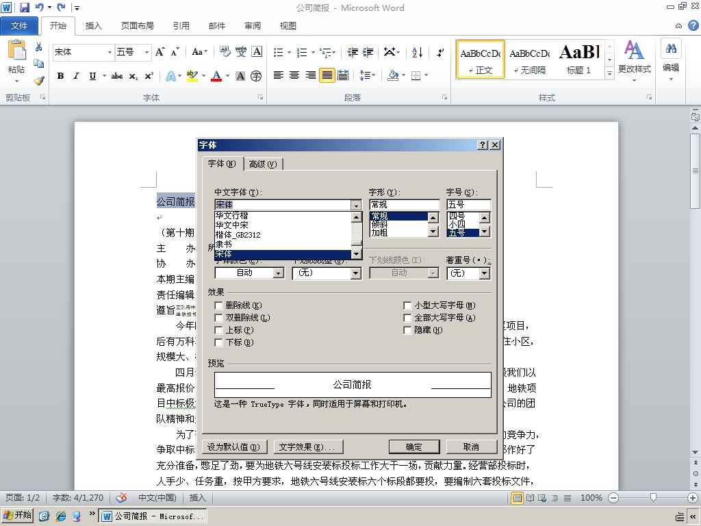The height and width of the screenshot is (526, 701).
Task: Check the 下标 subscript checkbox
Action: pos(218,342)
